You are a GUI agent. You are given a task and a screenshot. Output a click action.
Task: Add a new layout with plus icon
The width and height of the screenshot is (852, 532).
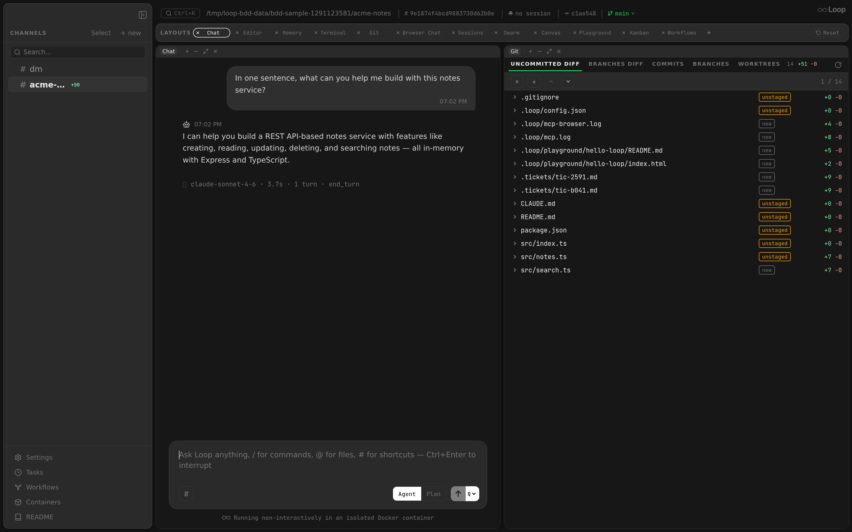click(x=709, y=33)
